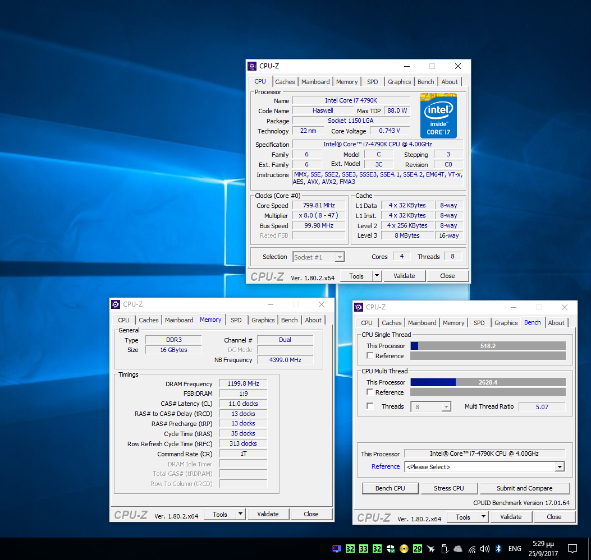The height and width of the screenshot is (560, 591).
Task: Click the CPU-Z title icon in the Bench tab window
Action: coord(359,307)
